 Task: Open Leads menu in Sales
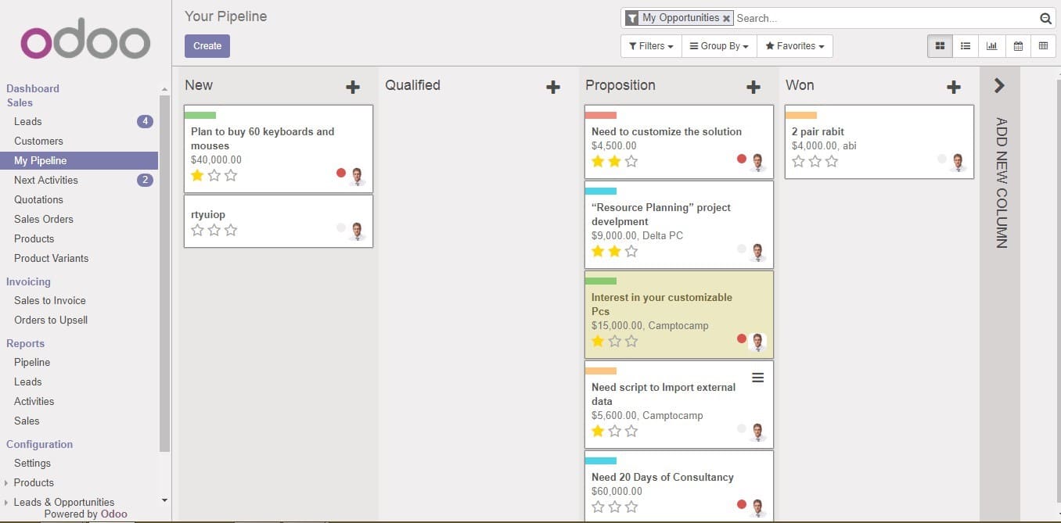pyautogui.click(x=28, y=122)
